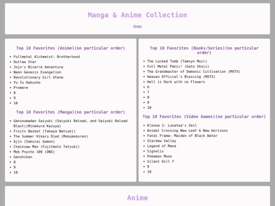Select Mob Psycho 100 (ONE) entry
This screenshot has width=275, height=206.
pyautogui.click(x=34, y=152)
